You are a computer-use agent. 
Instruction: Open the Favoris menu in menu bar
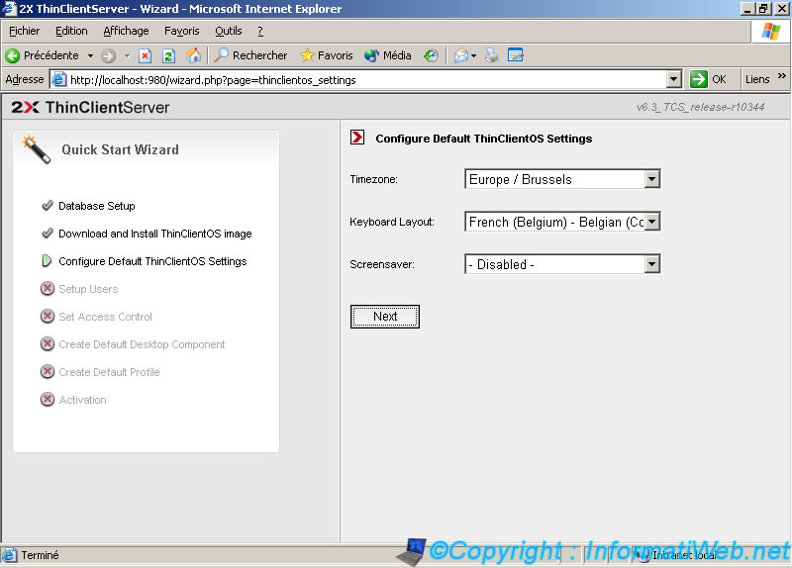coord(182,32)
